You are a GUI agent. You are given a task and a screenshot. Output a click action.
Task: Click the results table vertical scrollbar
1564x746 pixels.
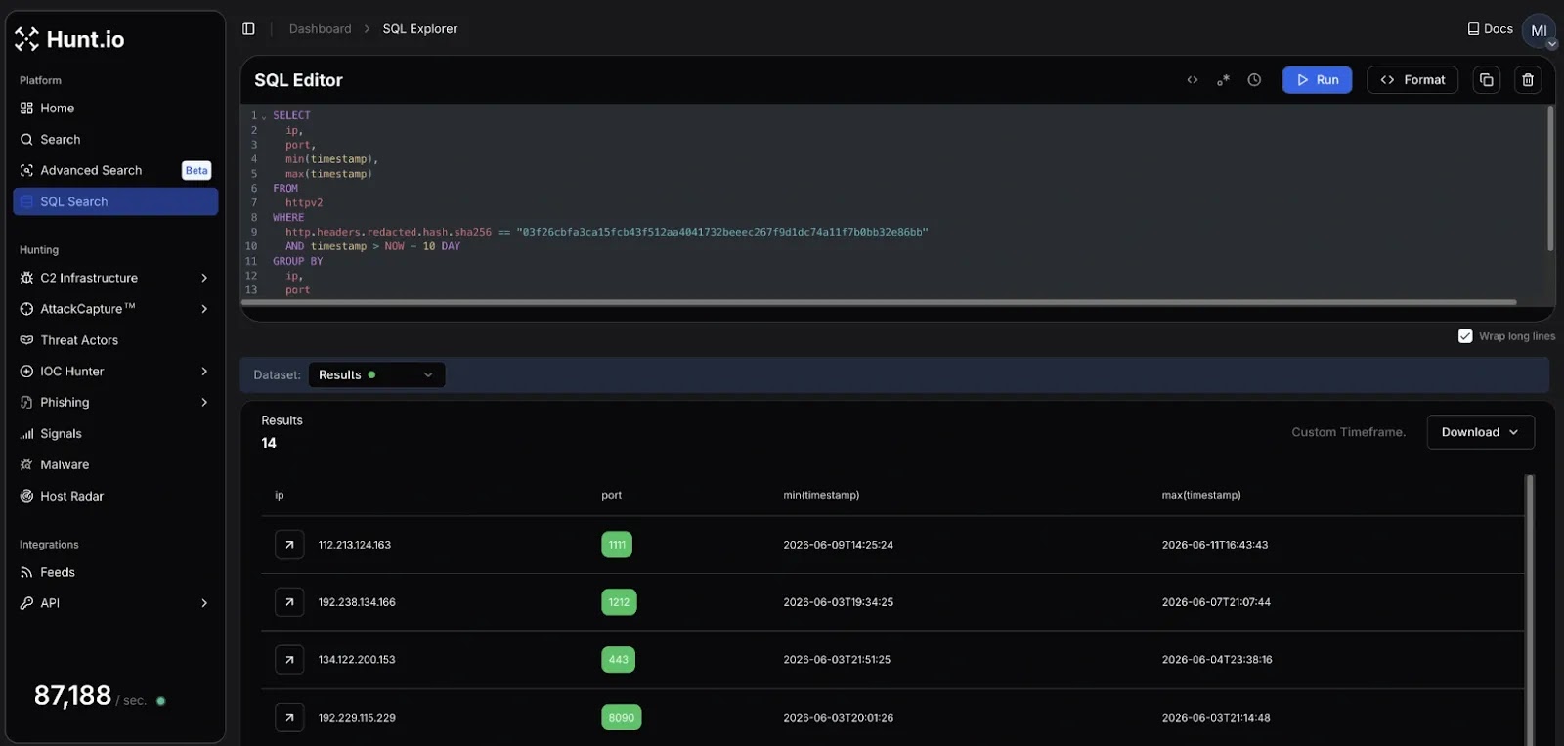[x=1530, y=610]
